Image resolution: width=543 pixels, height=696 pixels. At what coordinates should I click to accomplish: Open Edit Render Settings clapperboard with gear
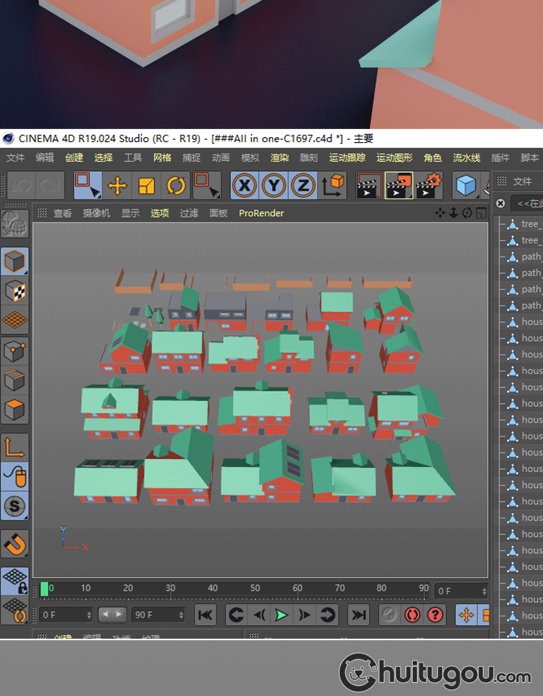429,186
